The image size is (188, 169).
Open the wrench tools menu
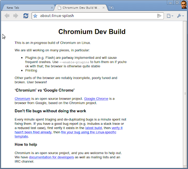click(x=180, y=16)
